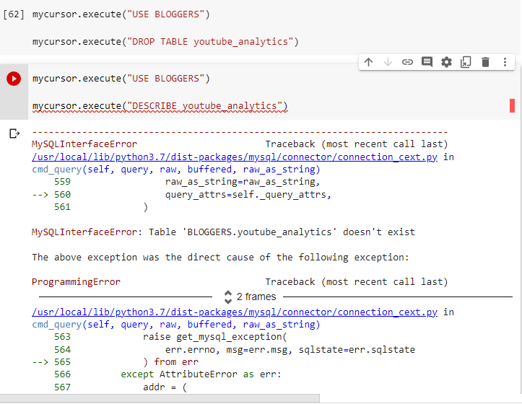Click the "except AttributeError as err:" line 566

click(168, 374)
